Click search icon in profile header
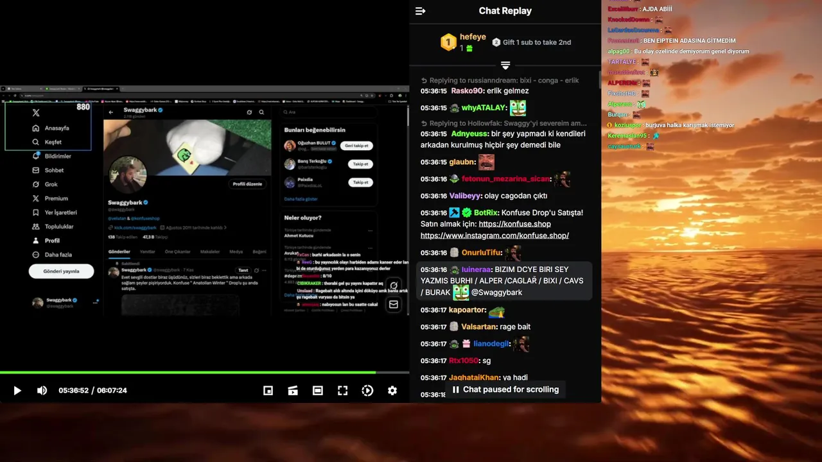The height and width of the screenshot is (462, 822). 261,112
